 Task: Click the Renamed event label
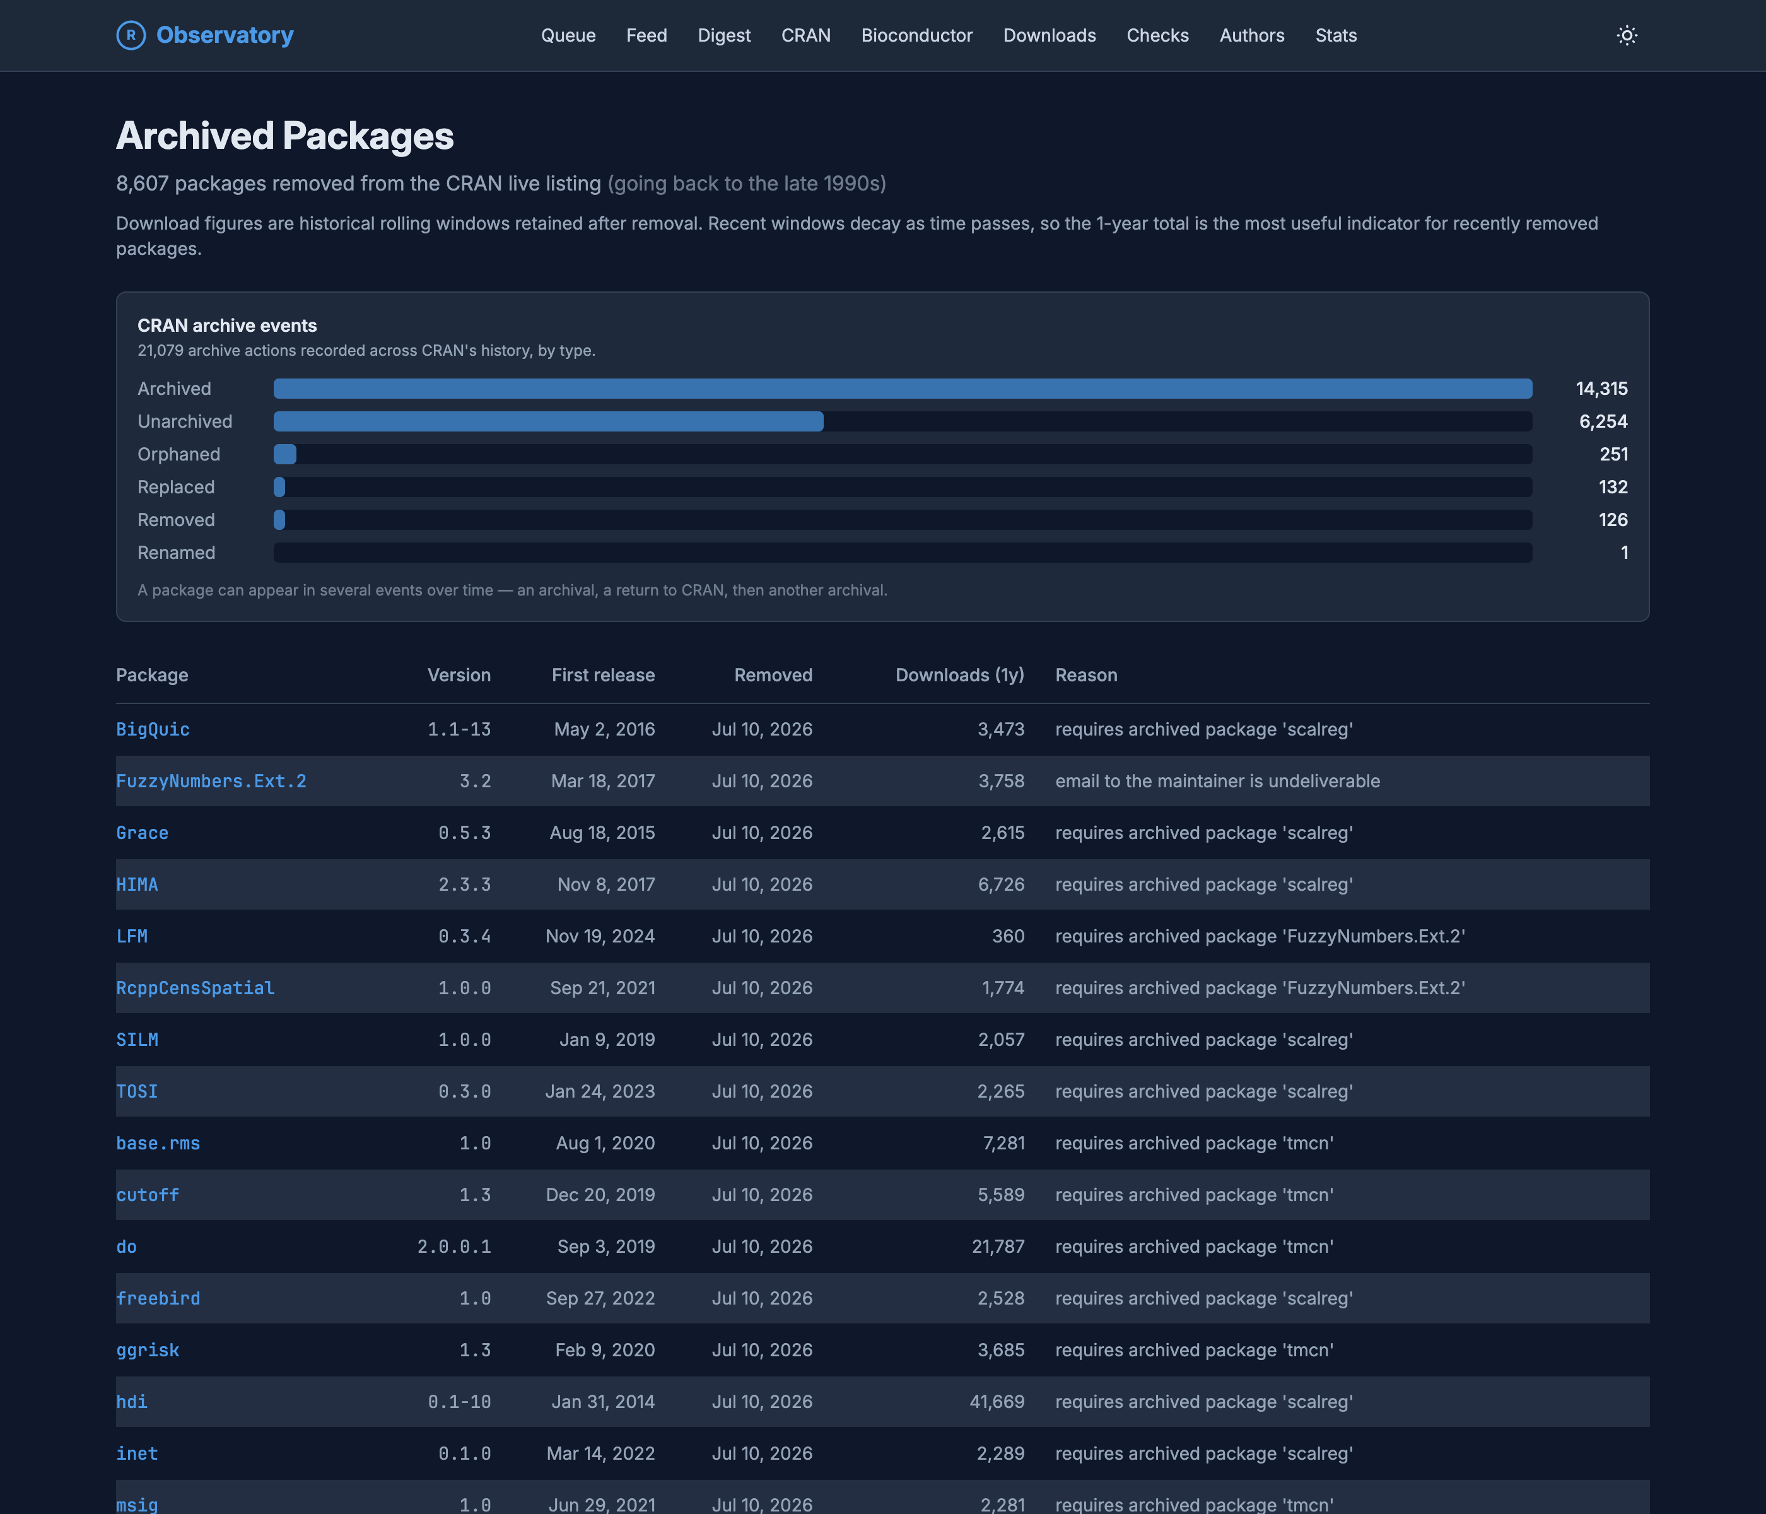[177, 553]
